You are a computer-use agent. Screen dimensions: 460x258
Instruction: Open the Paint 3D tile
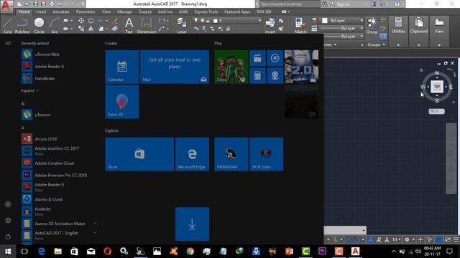tap(122, 102)
